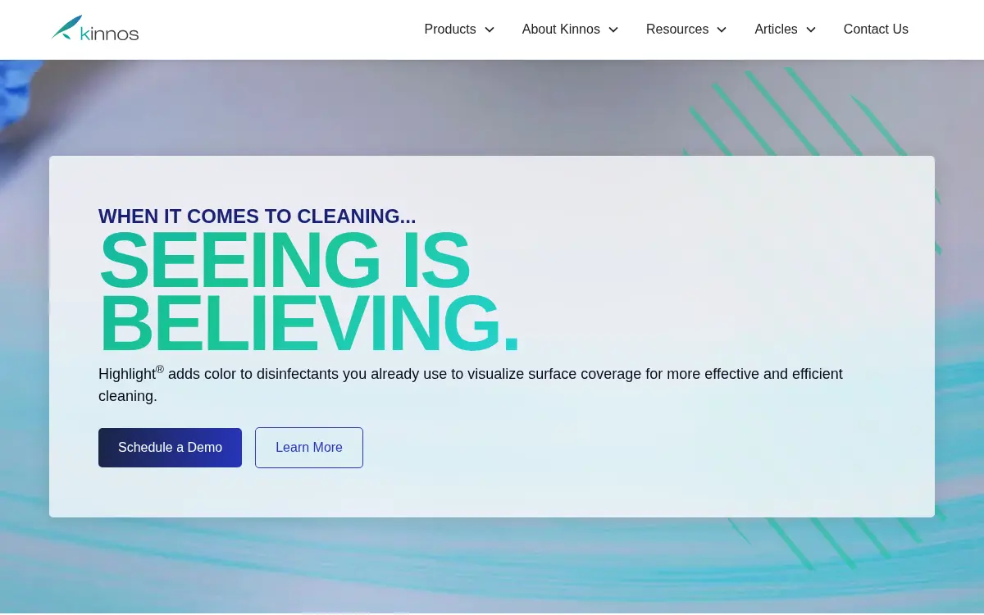Click the Learn More button

[x=309, y=448]
